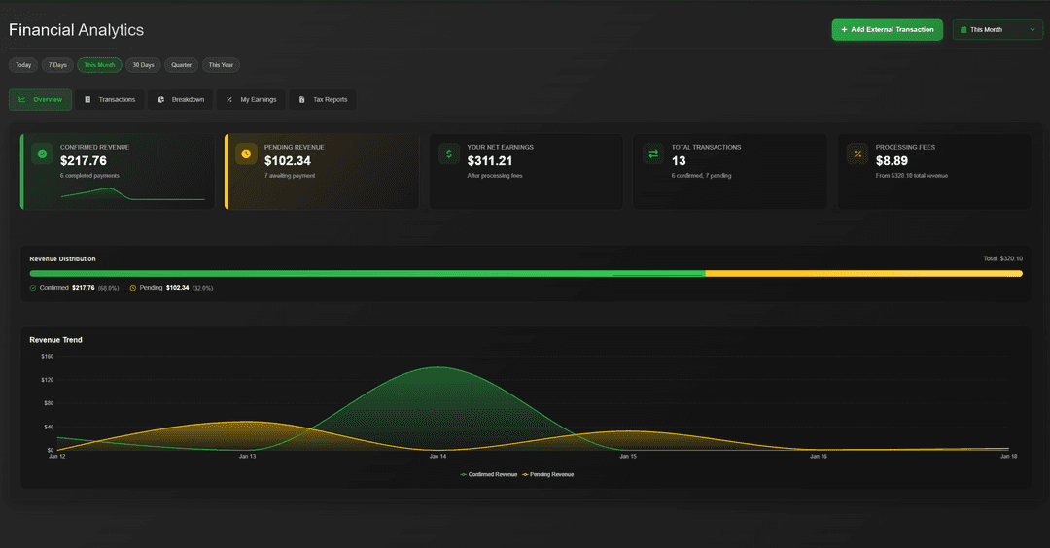Screen dimensions: 1050x548
Task: Click the $311.21 net earnings value
Action: pos(490,160)
